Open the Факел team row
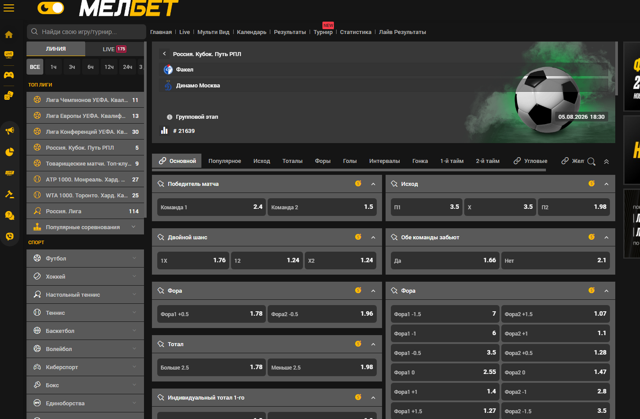This screenshot has height=419, width=640. coord(383,69)
